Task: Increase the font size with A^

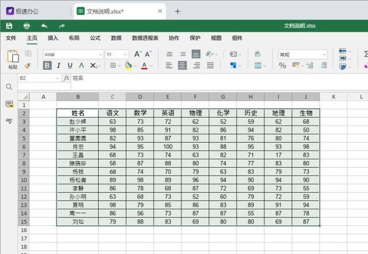Action: pyautogui.click(x=138, y=55)
